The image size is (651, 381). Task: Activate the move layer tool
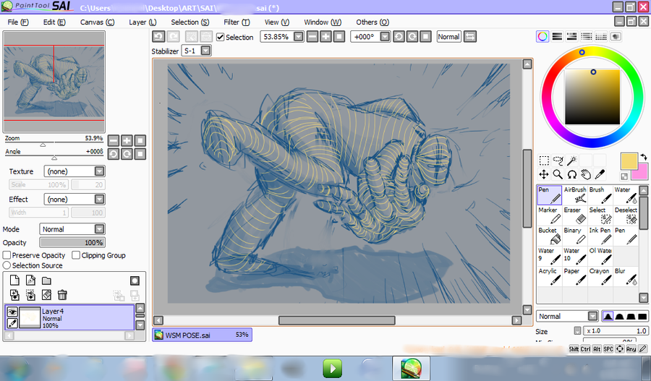544,174
